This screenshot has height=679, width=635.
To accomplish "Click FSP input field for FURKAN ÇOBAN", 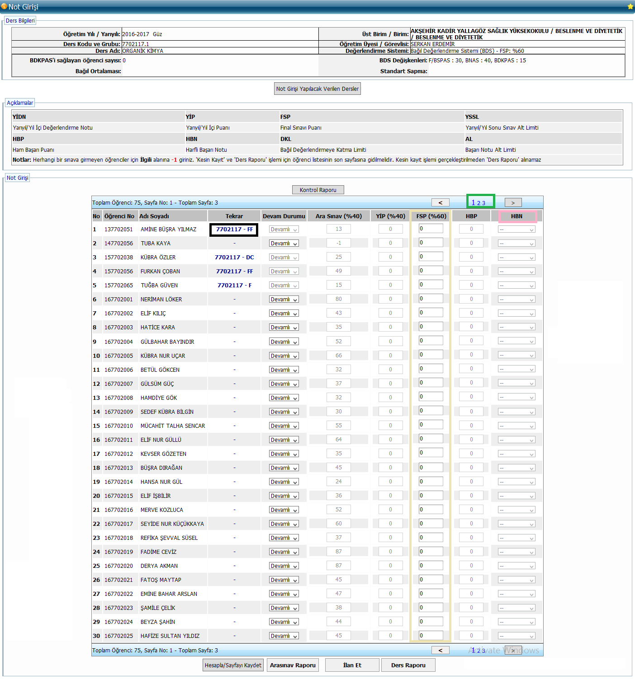I will point(431,271).
